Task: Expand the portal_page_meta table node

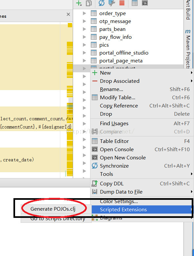Action: (84, 61)
